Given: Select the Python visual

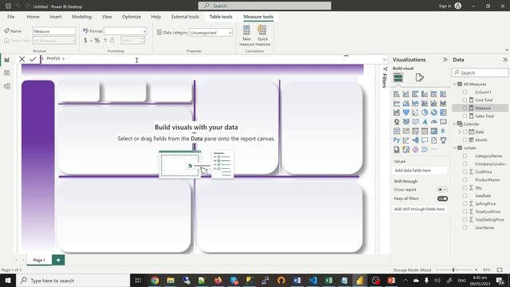Looking at the screenshot, I should coord(397,140).
